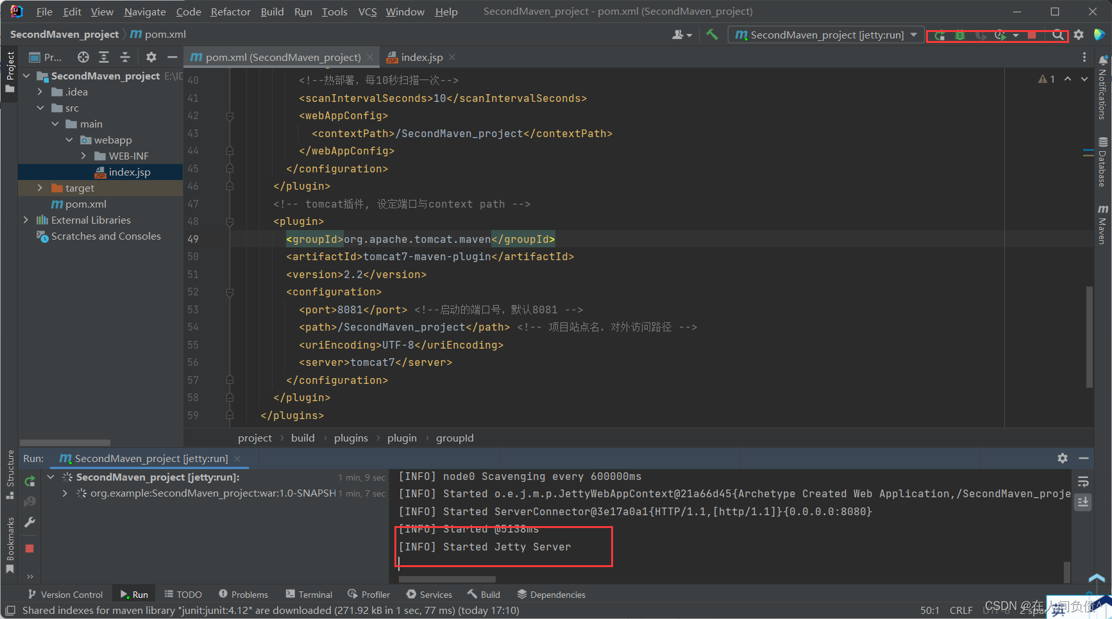Viewport: 1112px width, 619px height.
Task: Go to previous highlighted error arrow
Action: click(1068, 79)
